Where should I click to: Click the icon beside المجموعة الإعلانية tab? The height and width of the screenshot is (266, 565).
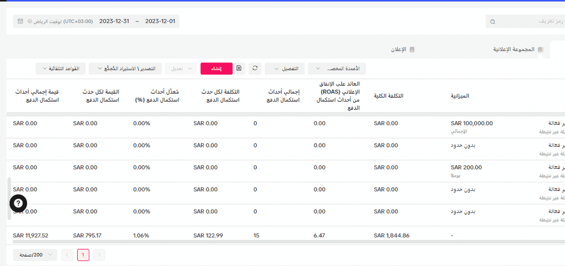coord(540,49)
